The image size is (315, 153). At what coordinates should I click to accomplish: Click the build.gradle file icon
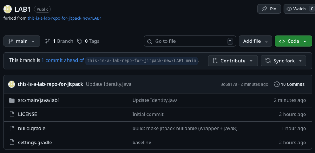click(12, 128)
